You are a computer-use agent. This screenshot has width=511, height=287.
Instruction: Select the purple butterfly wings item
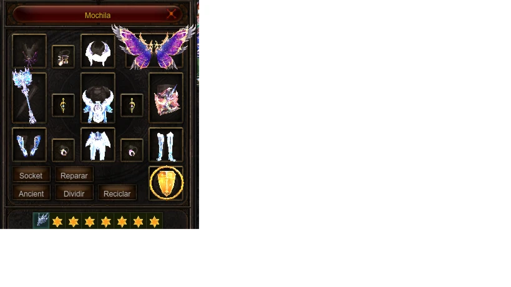point(154,48)
